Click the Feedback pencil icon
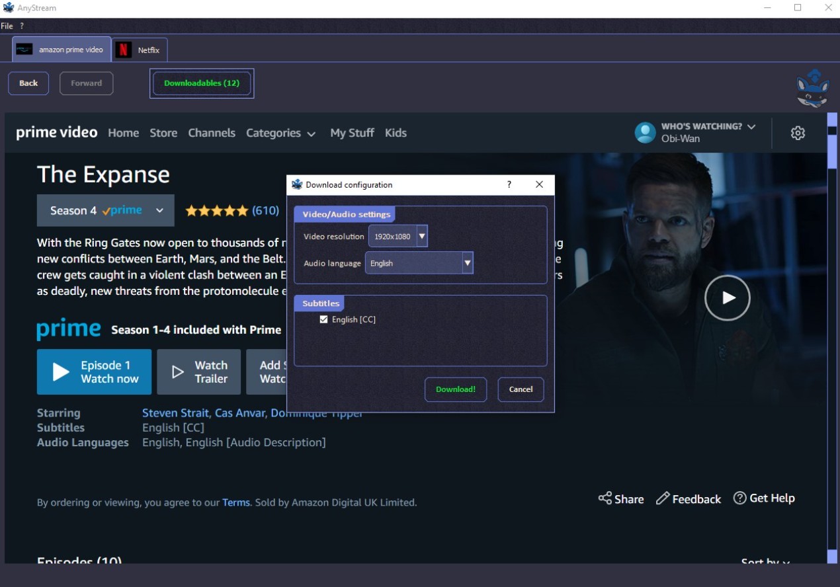Image resolution: width=840 pixels, height=587 pixels. (x=662, y=498)
